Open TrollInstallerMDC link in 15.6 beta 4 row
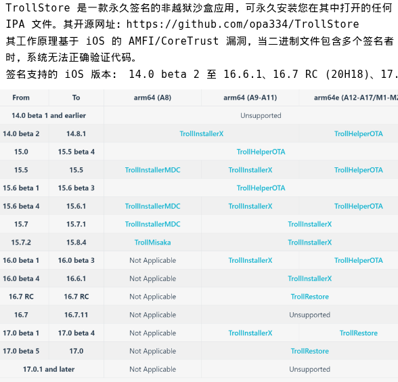The image size is (398, 382). [152, 206]
